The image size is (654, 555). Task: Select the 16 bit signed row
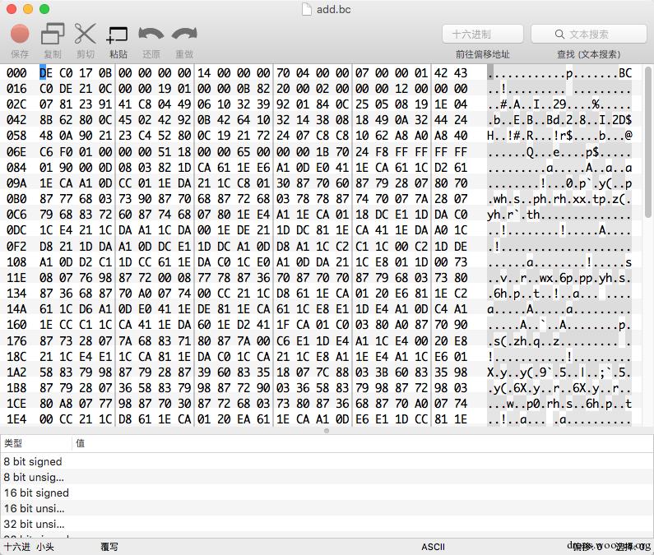pyautogui.click(x=327, y=493)
